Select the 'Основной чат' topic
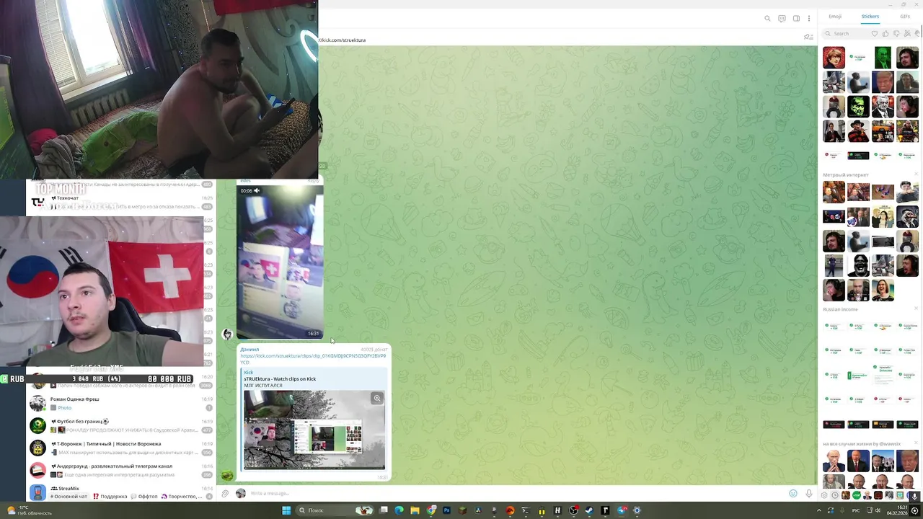This screenshot has width=923, height=519. point(70,497)
